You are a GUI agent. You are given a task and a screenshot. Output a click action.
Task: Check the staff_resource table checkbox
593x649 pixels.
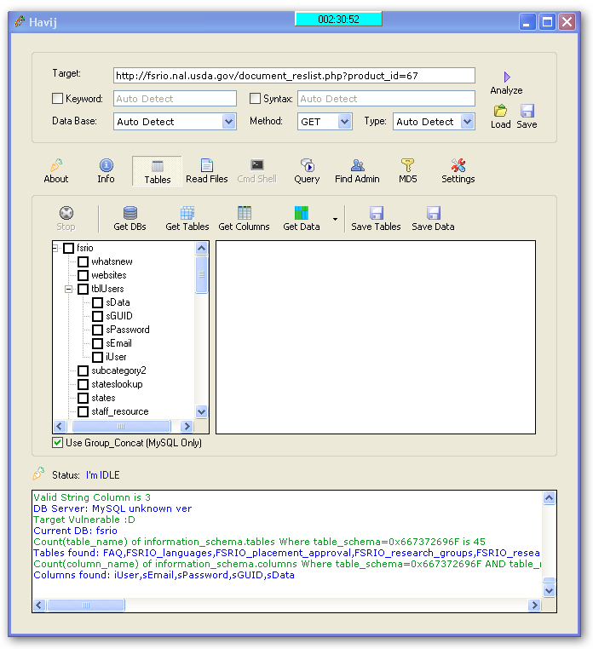83,412
